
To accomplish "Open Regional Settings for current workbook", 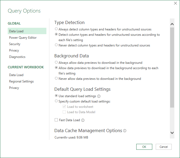I will click(21, 81).
